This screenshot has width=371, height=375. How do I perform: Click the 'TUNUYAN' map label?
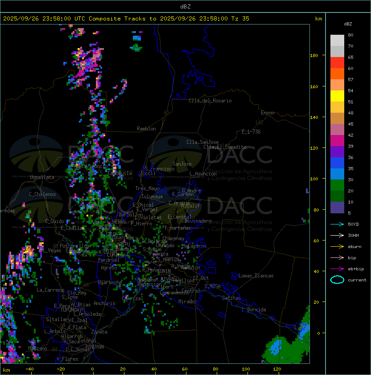(x=95, y=347)
